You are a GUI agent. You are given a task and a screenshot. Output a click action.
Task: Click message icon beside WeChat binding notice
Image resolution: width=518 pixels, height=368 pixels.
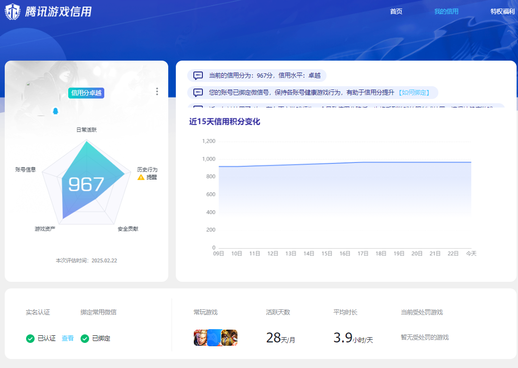coord(198,92)
